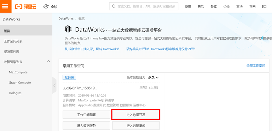Click the DataWorks sidebar title

coord(11,19)
